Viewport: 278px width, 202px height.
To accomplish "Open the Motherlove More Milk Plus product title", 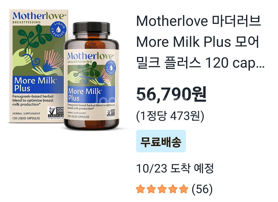I will pos(200,42).
